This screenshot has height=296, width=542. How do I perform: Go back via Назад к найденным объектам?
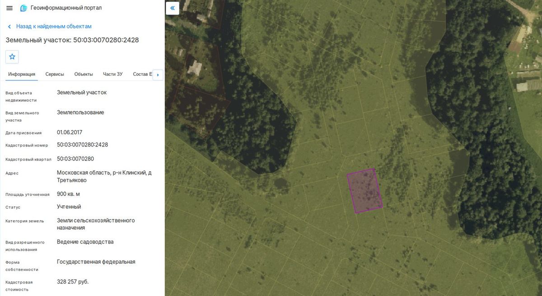[x=54, y=27]
